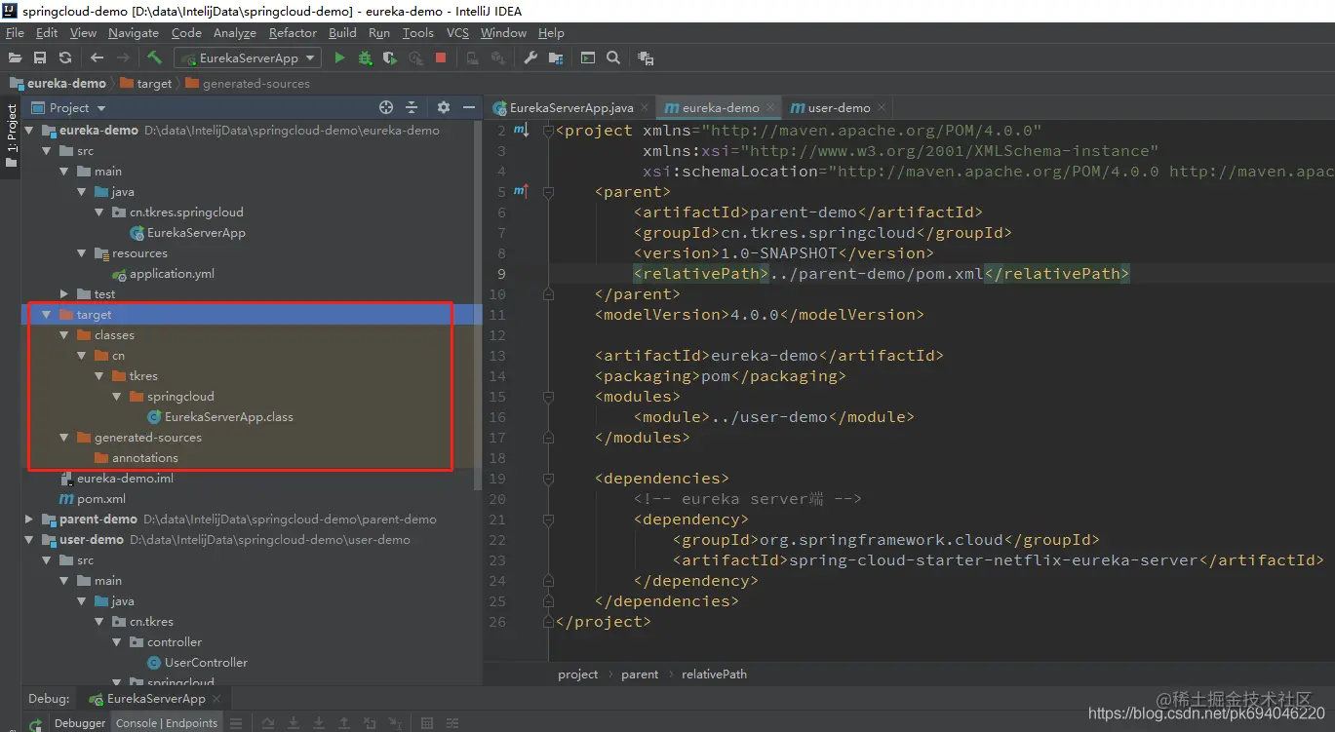This screenshot has height=732, width=1335.
Task: Switch to user-demo editor tab
Action: pos(839,107)
